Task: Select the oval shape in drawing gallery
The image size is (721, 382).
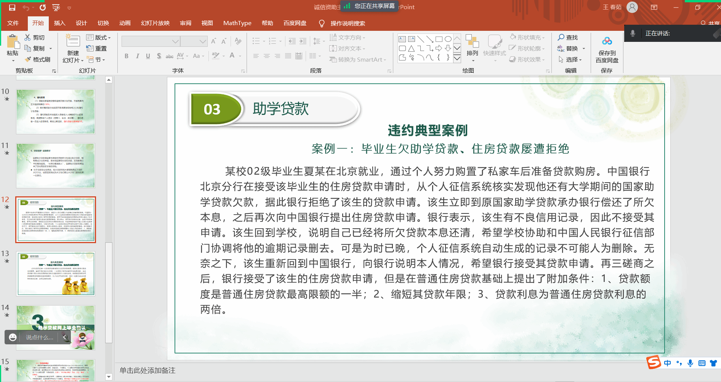Action: (x=448, y=39)
